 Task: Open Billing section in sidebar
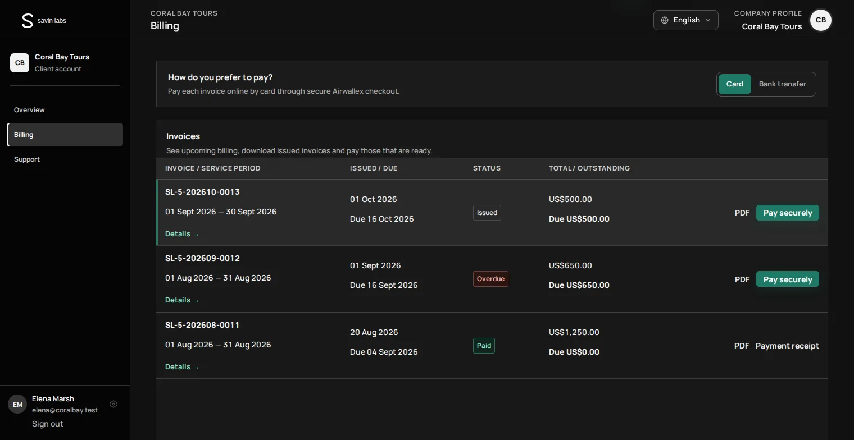click(65, 135)
